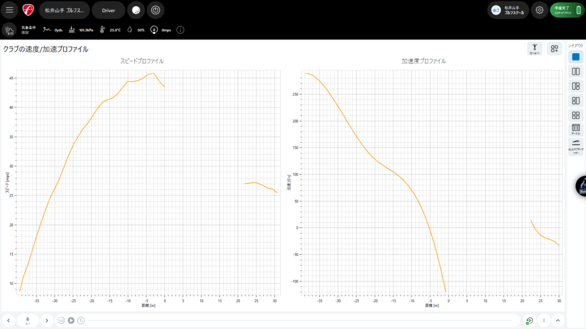Viewport: 586px width, 329px height.
Task: Click the red FlightScope logo
Action: tap(28, 10)
